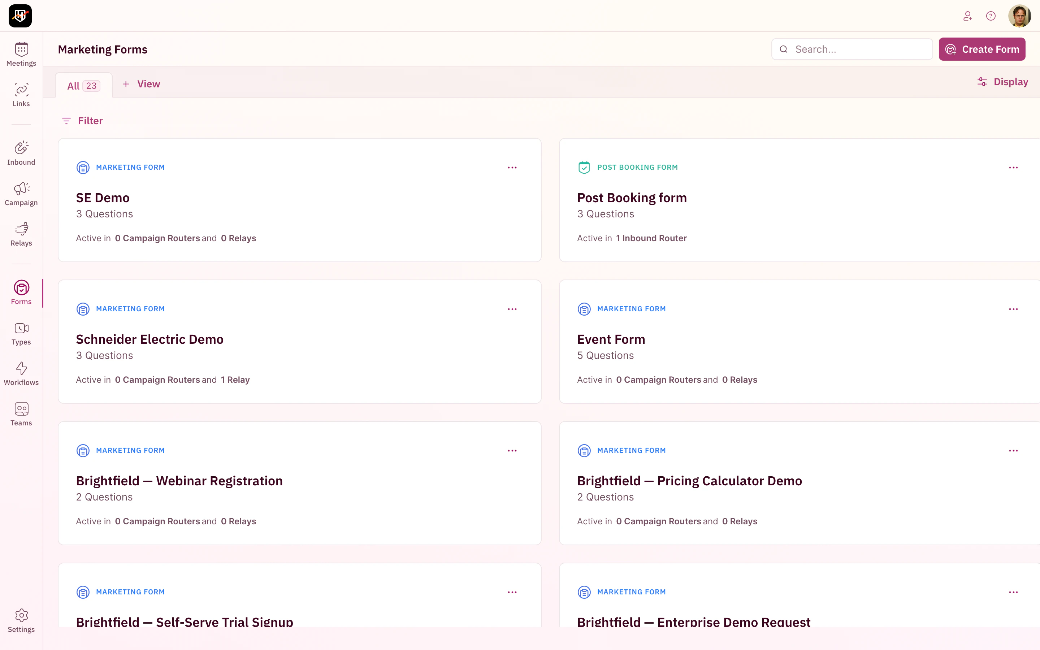
Task: Open Brightfield — Pricing Calculator Demo form
Action: 689,481
